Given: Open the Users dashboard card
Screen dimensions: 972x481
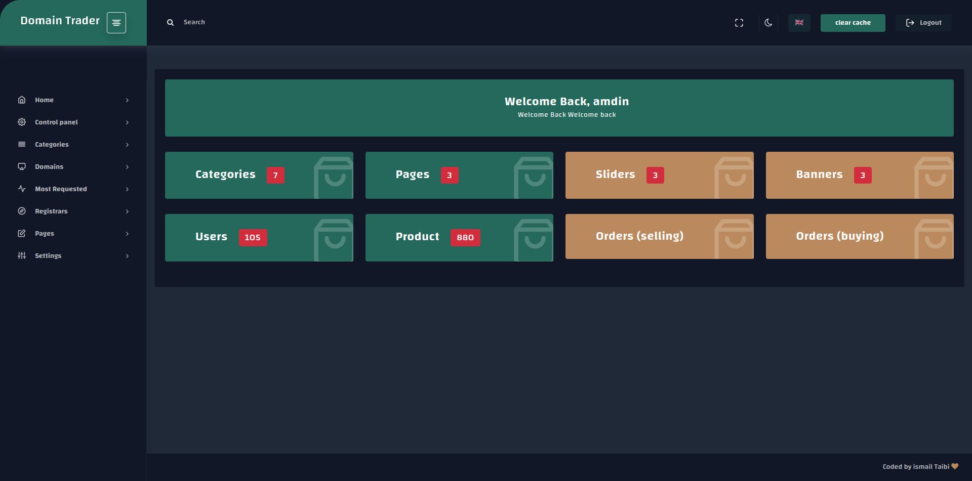Looking at the screenshot, I should pos(259,237).
